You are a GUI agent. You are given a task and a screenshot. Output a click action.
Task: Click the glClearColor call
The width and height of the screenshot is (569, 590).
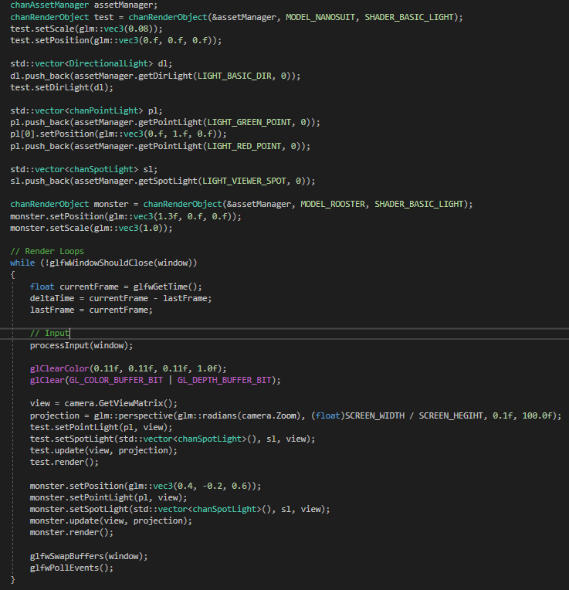click(x=128, y=369)
